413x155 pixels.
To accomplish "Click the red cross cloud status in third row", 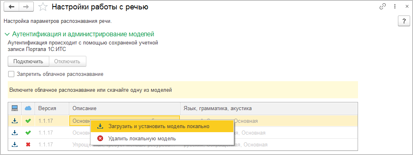I will (x=28, y=144).
